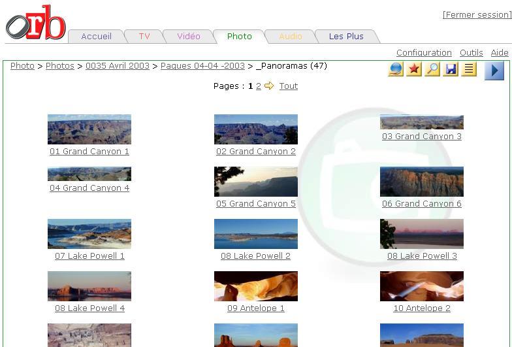Open the Audio tab

pos(290,37)
